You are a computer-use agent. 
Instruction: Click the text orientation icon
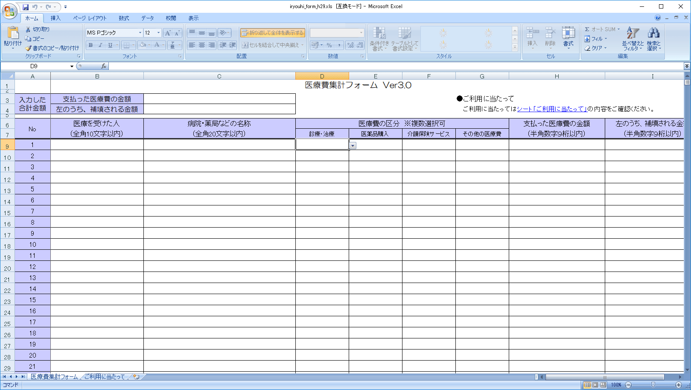[x=225, y=33]
